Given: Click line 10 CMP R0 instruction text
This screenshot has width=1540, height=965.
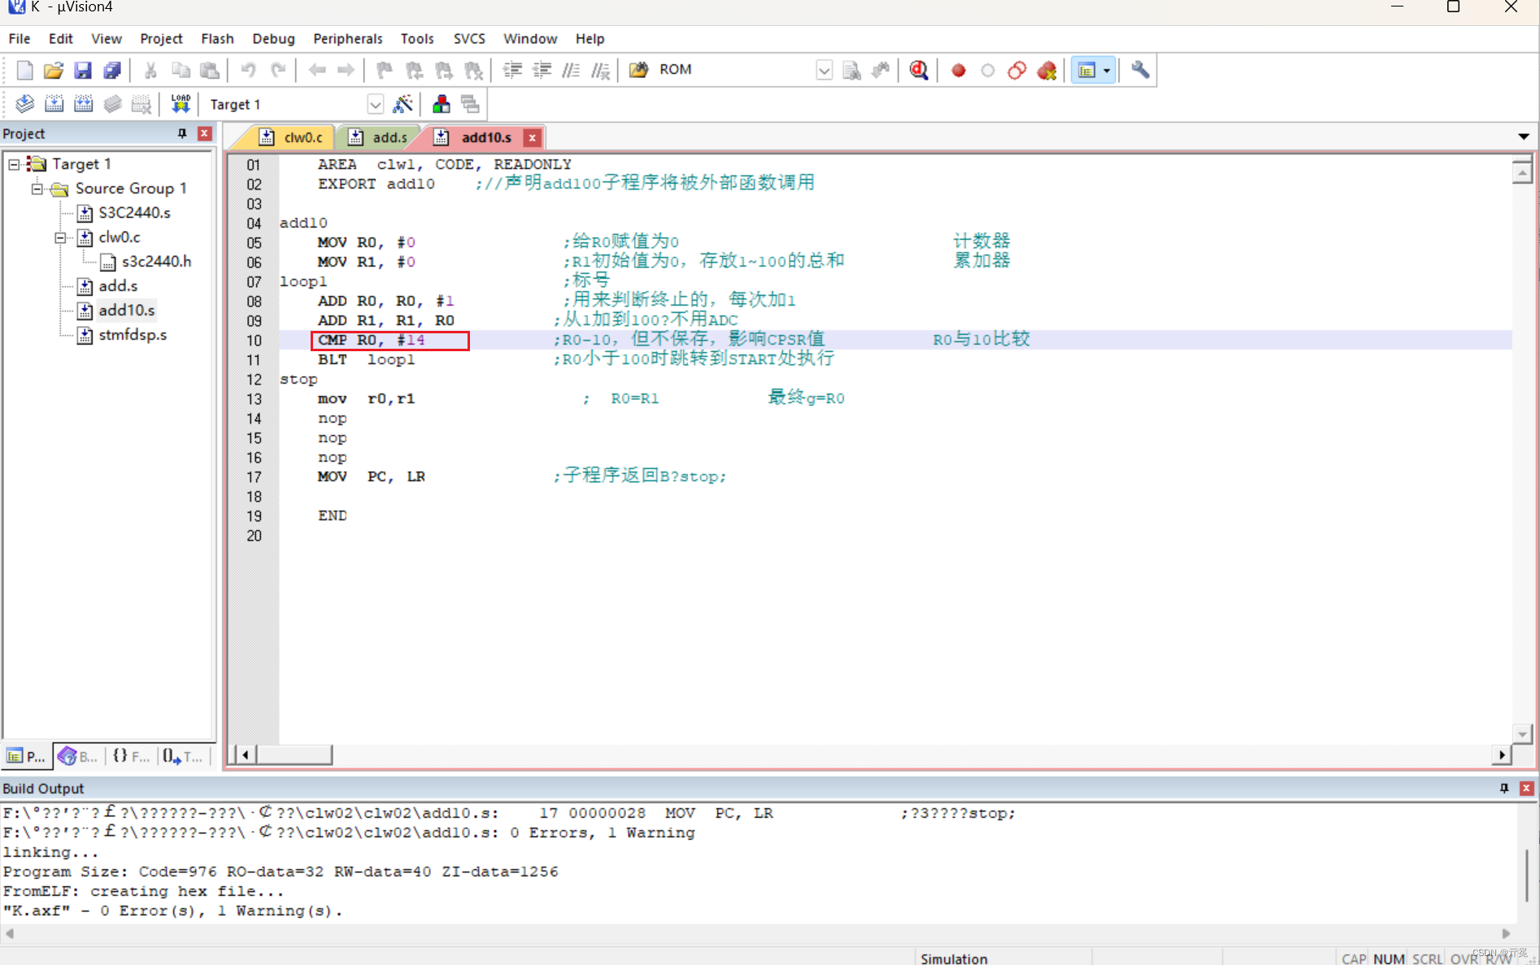Looking at the screenshot, I should tap(371, 340).
